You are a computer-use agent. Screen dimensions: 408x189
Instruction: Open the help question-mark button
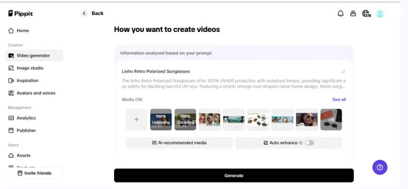tap(380, 168)
